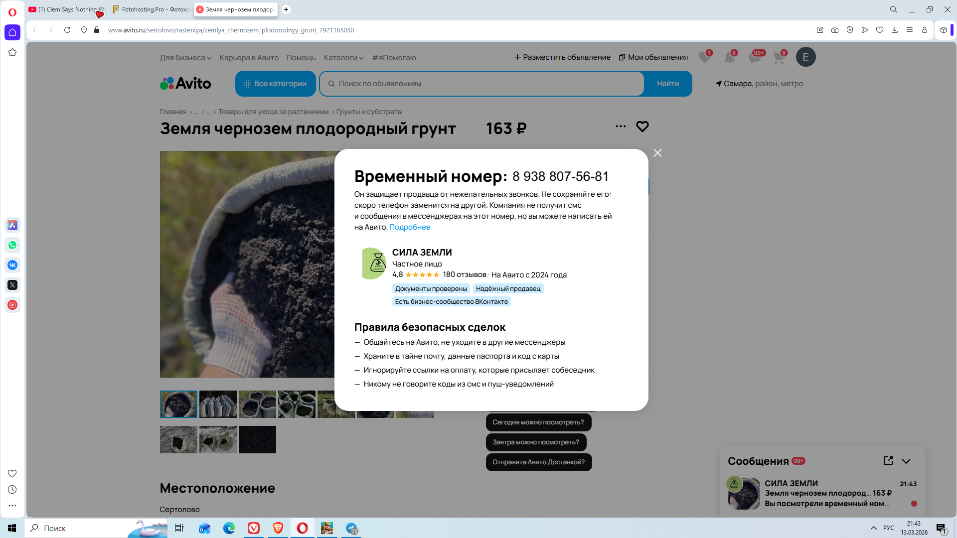Open the Avito favorites heart in the header
The image size is (957, 538).
(704, 57)
